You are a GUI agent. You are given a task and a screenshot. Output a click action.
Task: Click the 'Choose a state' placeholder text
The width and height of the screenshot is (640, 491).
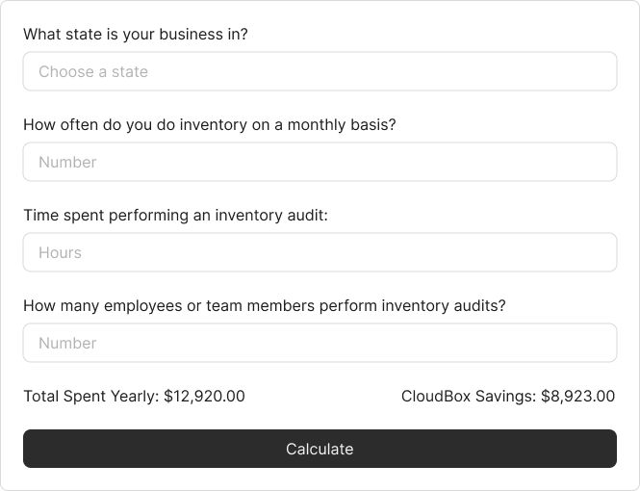(x=93, y=71)
